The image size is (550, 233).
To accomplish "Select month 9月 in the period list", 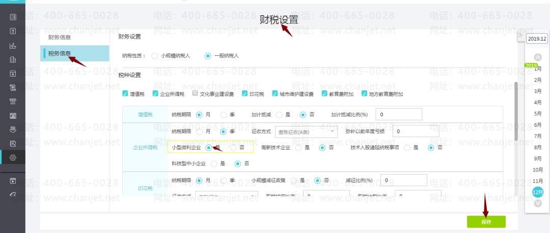I will (538, 158).
